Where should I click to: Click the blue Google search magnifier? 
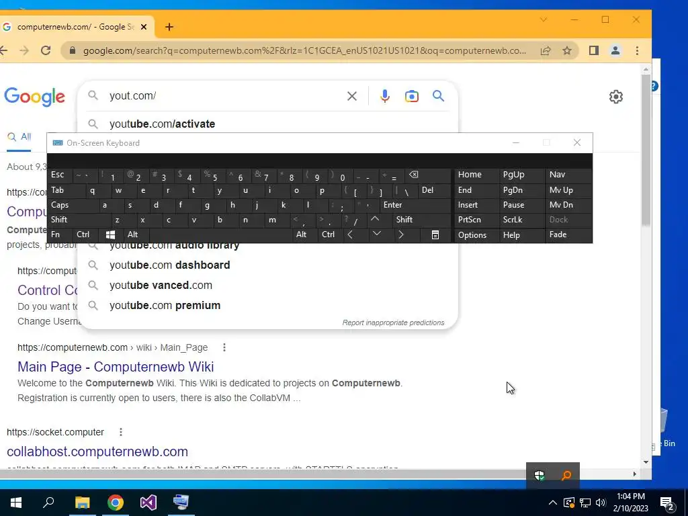coord(438,96)
